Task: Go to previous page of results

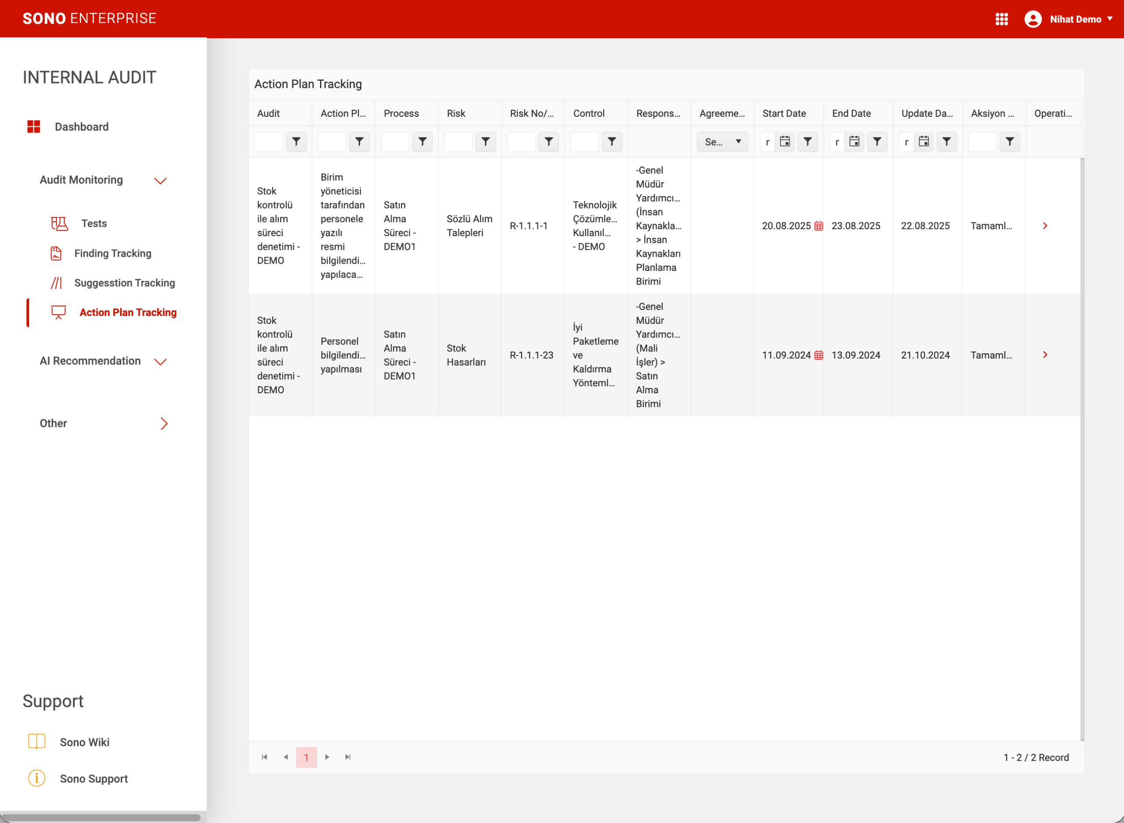Action: coord(285,757)
